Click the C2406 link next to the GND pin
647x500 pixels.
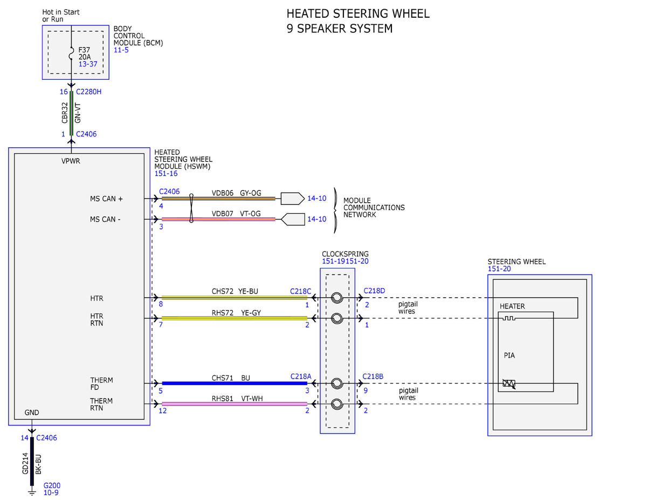pos(46,438)
